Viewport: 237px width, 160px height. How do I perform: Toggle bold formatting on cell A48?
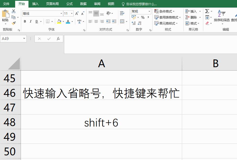coord(25,21)
